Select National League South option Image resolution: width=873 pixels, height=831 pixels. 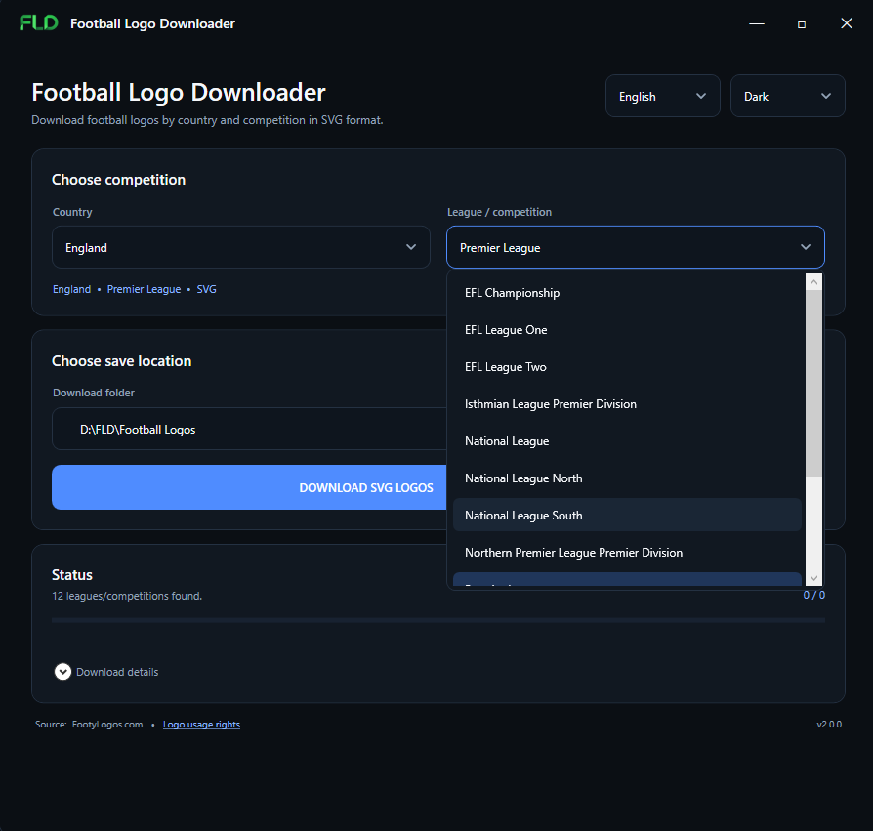click(x=627, y=516)
